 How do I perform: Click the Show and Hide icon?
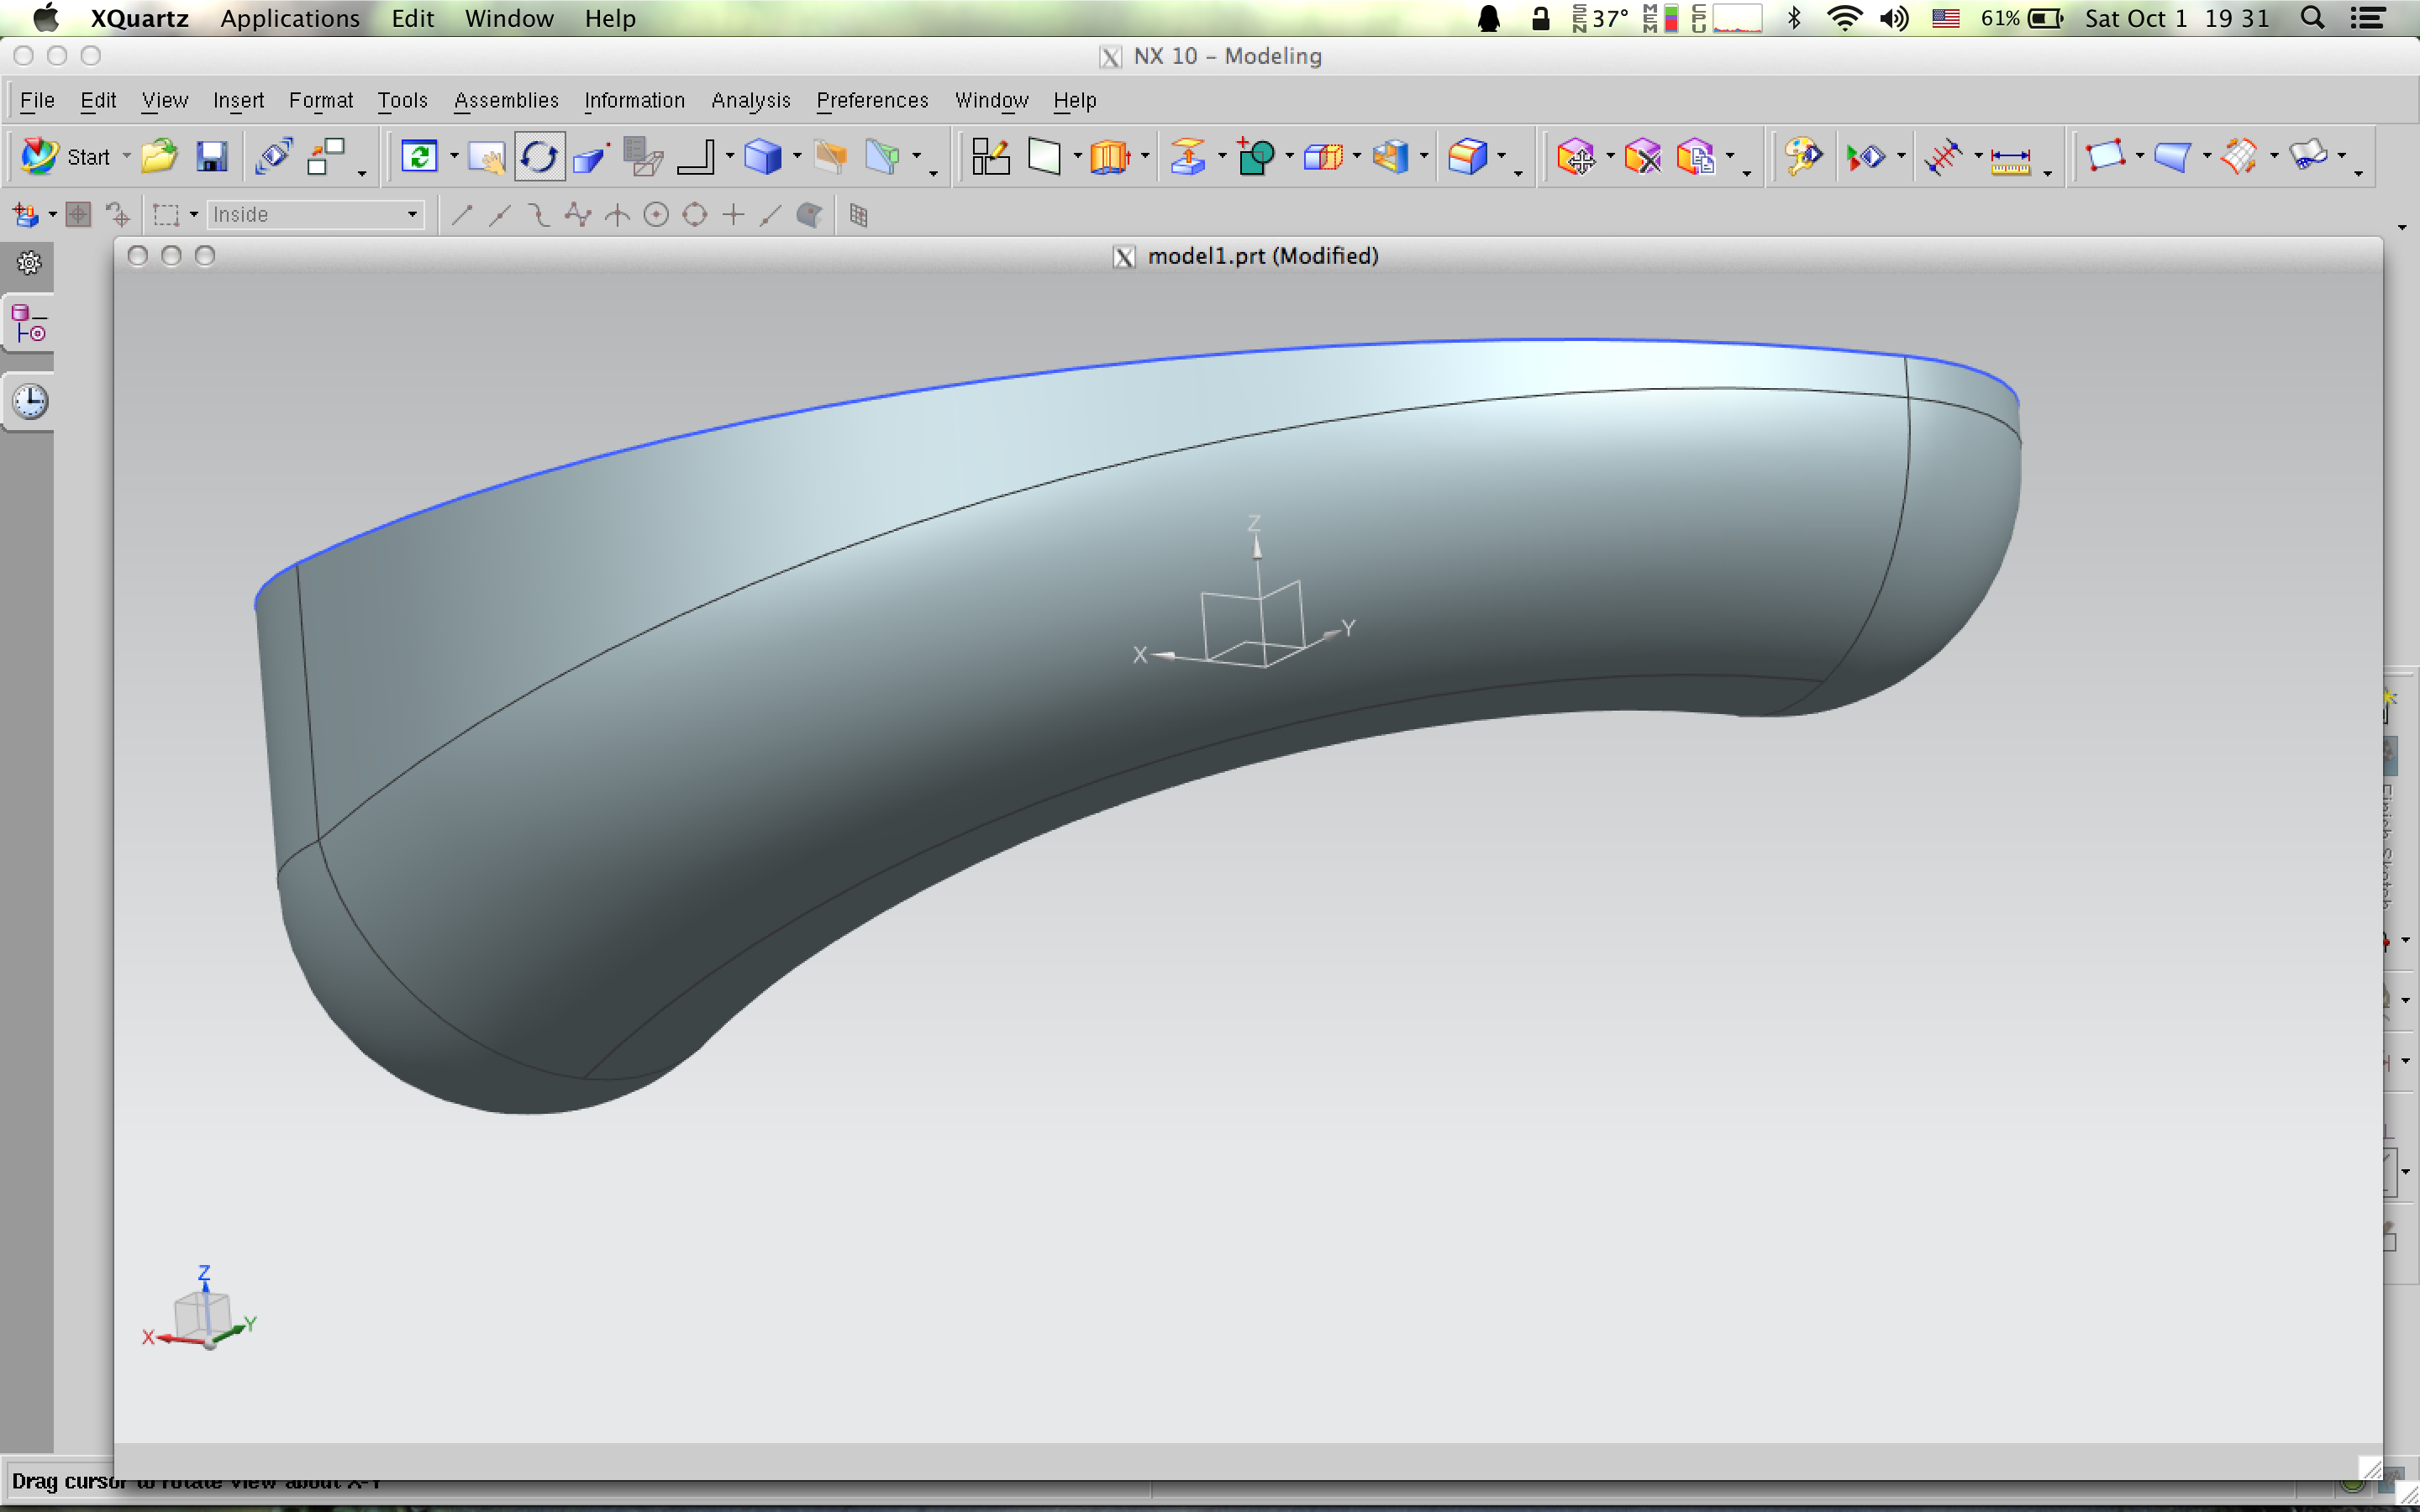click(1866, 156)
